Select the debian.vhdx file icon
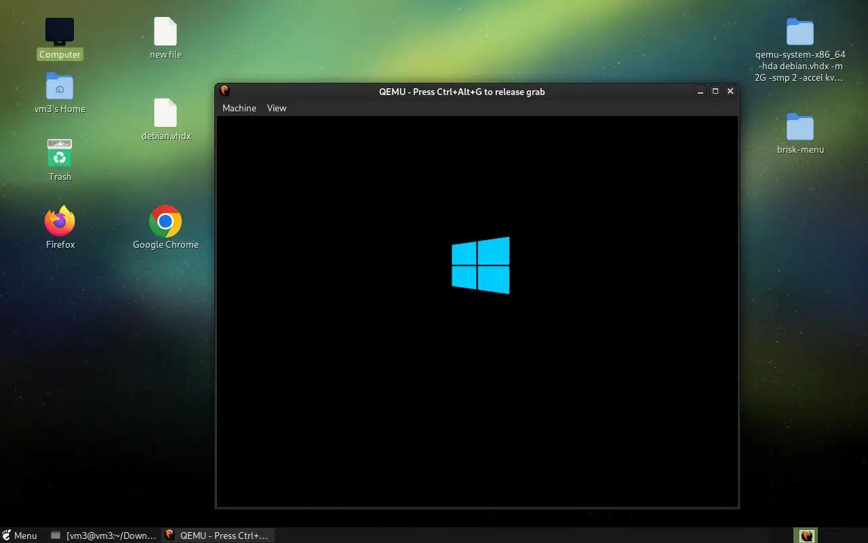Viewport: 868px width, 543px height. click(165, 113)
